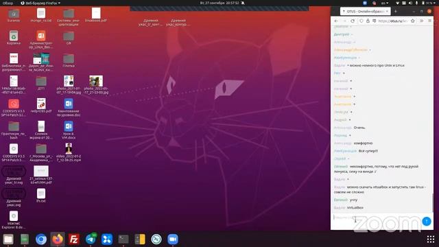
Task: Open the keyboard layout en dropdown
Action: click(x=385, y=3)
